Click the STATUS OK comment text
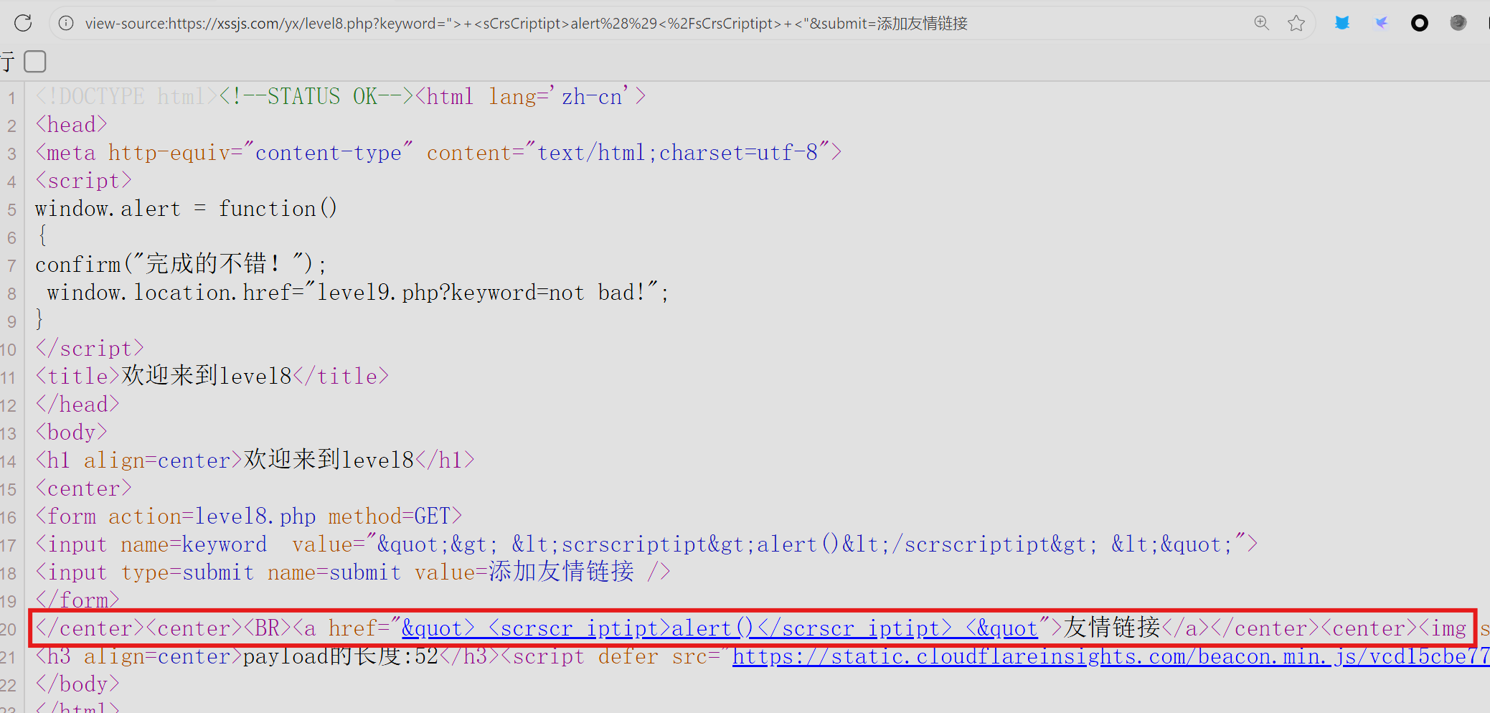 click(x=316, y=96)
